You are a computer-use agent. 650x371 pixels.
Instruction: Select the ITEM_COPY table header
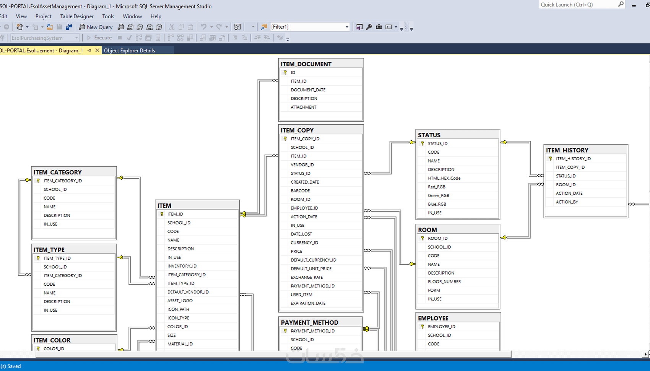click(297, 130)
